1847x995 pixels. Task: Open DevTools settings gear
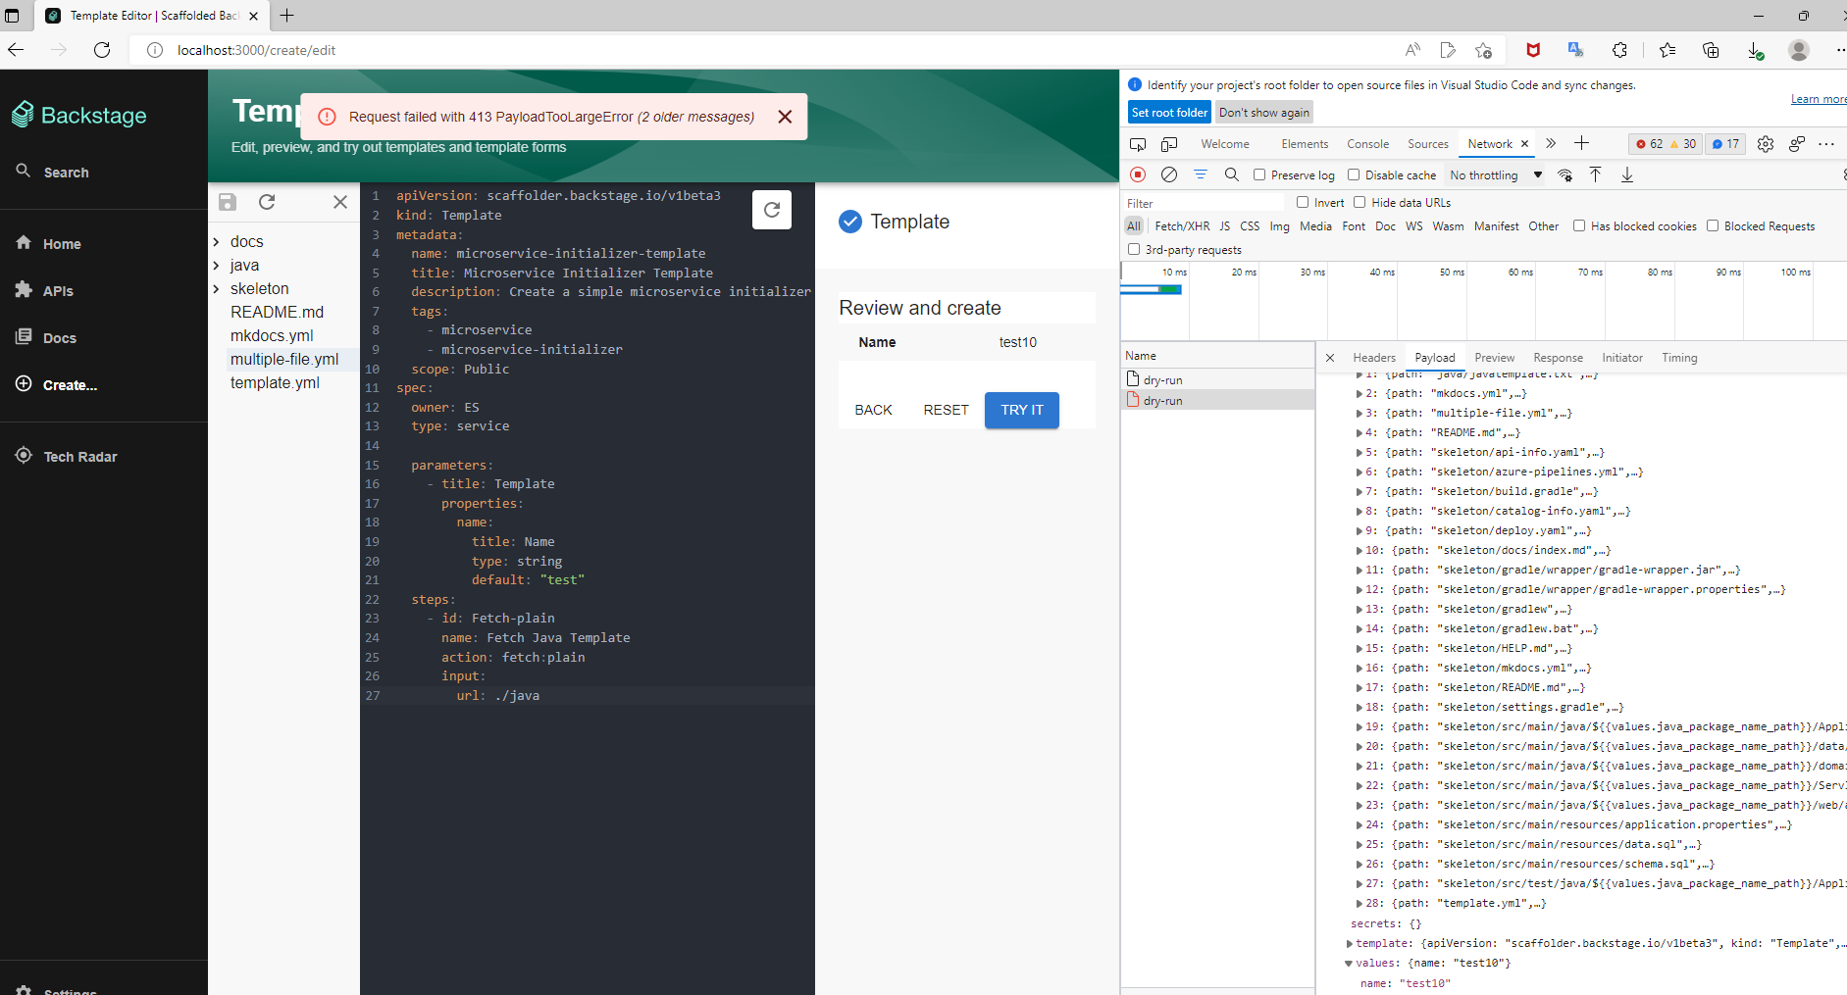click(x=1766, y=144)
